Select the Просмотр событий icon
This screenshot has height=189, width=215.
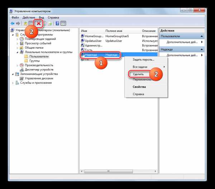coord(21,43)
